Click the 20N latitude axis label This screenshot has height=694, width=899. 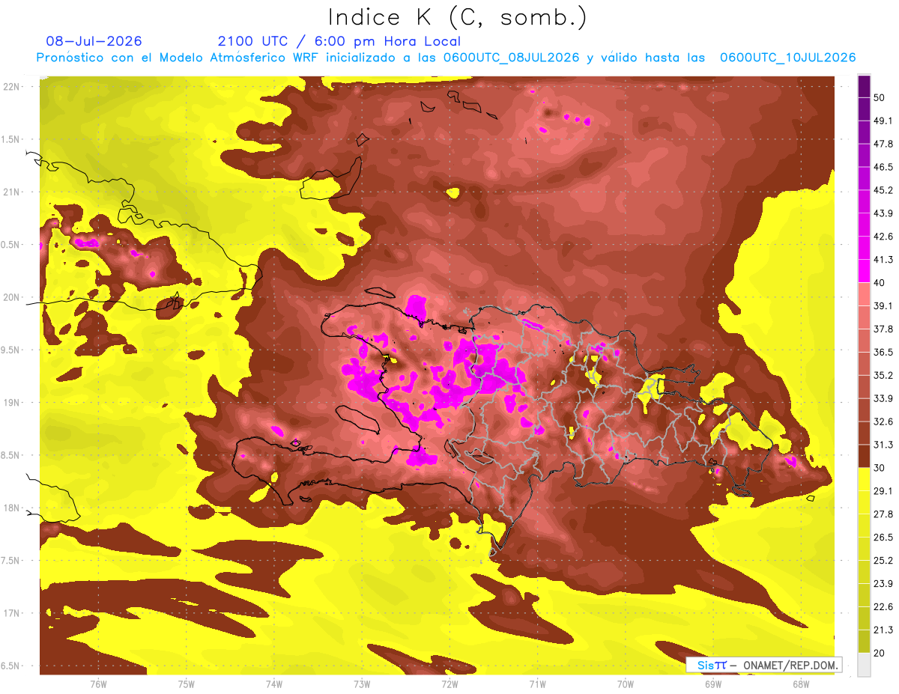click(13, 297)
